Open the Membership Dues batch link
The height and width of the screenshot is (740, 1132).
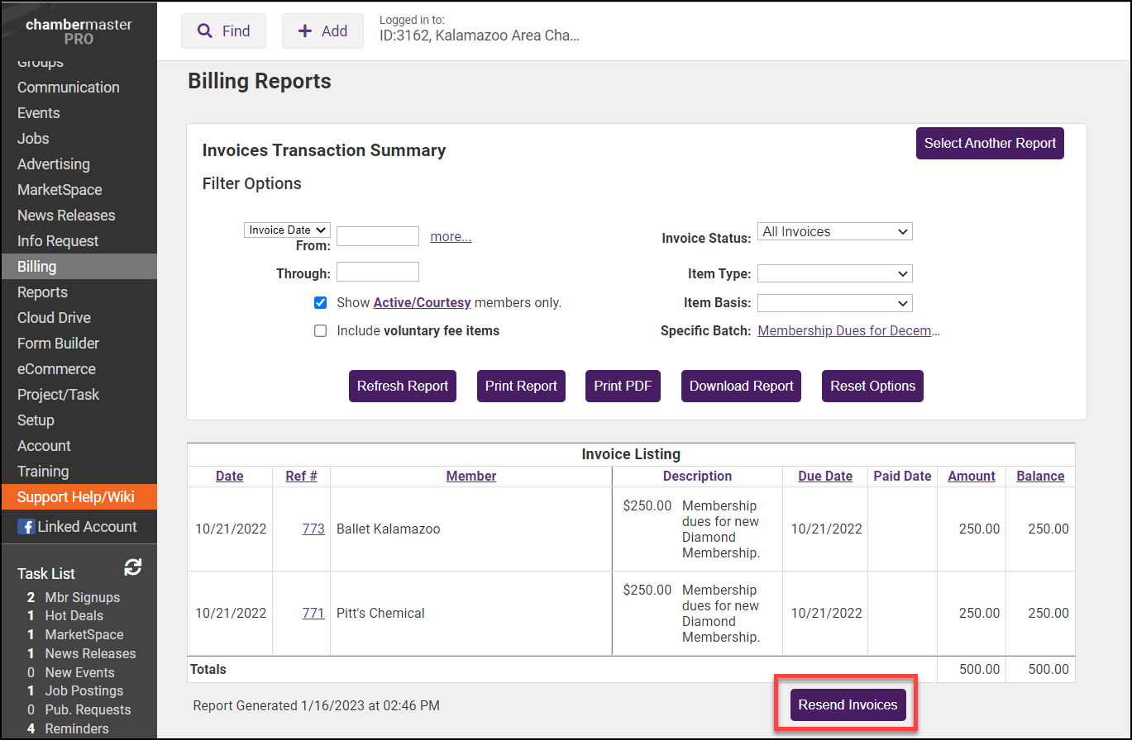point(848,330)
